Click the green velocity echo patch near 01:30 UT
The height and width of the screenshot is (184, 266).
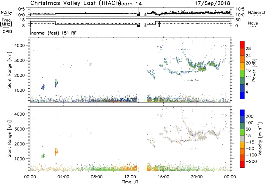point(43,156)
